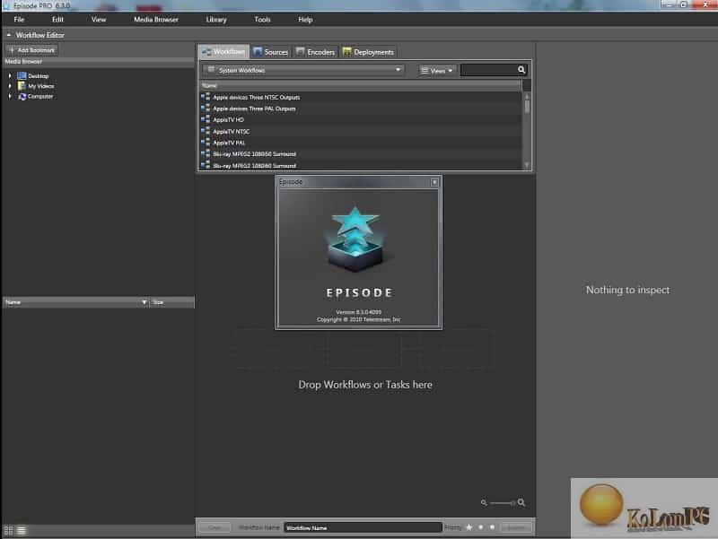
Task: Click the Episode star logo image
Action: coord(355,239)
